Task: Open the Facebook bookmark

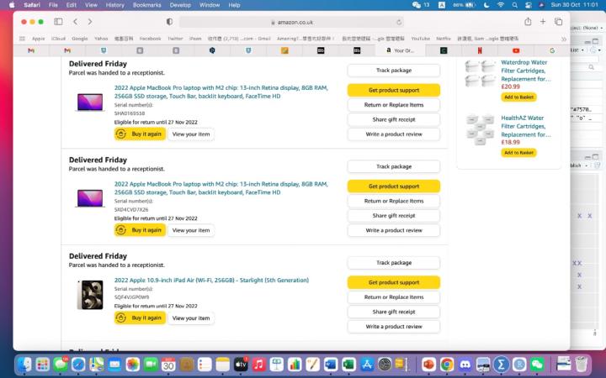Action: pyautogui.click(x=151, y=39)
